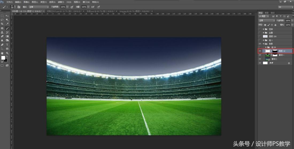Change the screen mode
The height and width of the screenshot is (149, 294).
point(7,66)
